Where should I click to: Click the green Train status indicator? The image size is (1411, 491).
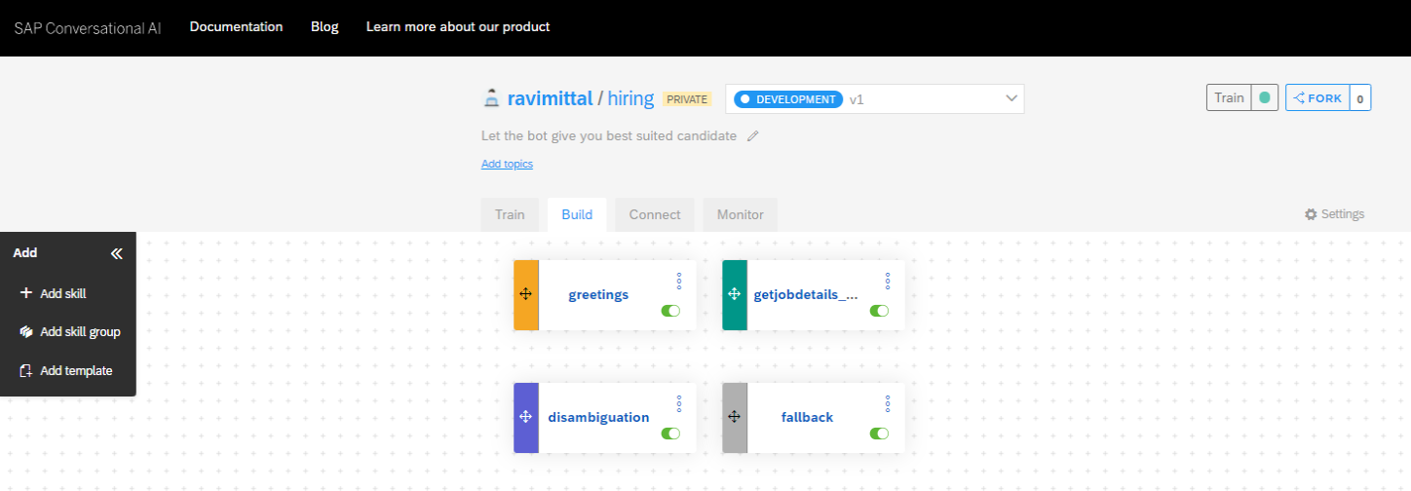[x=1264, y=98]
